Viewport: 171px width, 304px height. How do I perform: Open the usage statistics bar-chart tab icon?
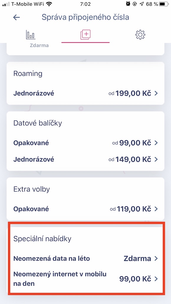point(30,34)
